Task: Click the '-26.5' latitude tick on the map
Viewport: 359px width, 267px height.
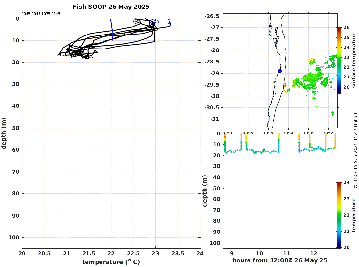Action: (212, 16)
